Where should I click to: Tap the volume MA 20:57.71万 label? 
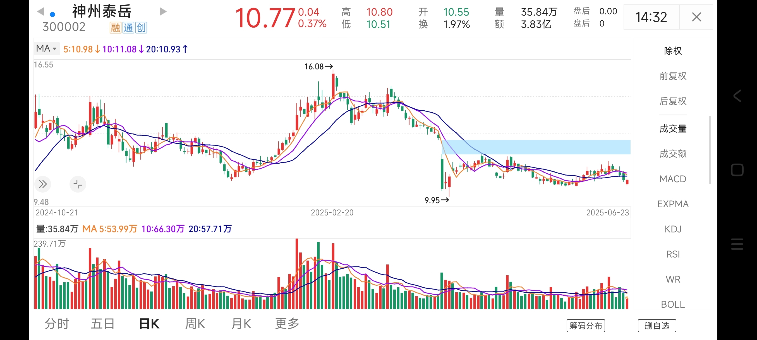pos(210,229)
